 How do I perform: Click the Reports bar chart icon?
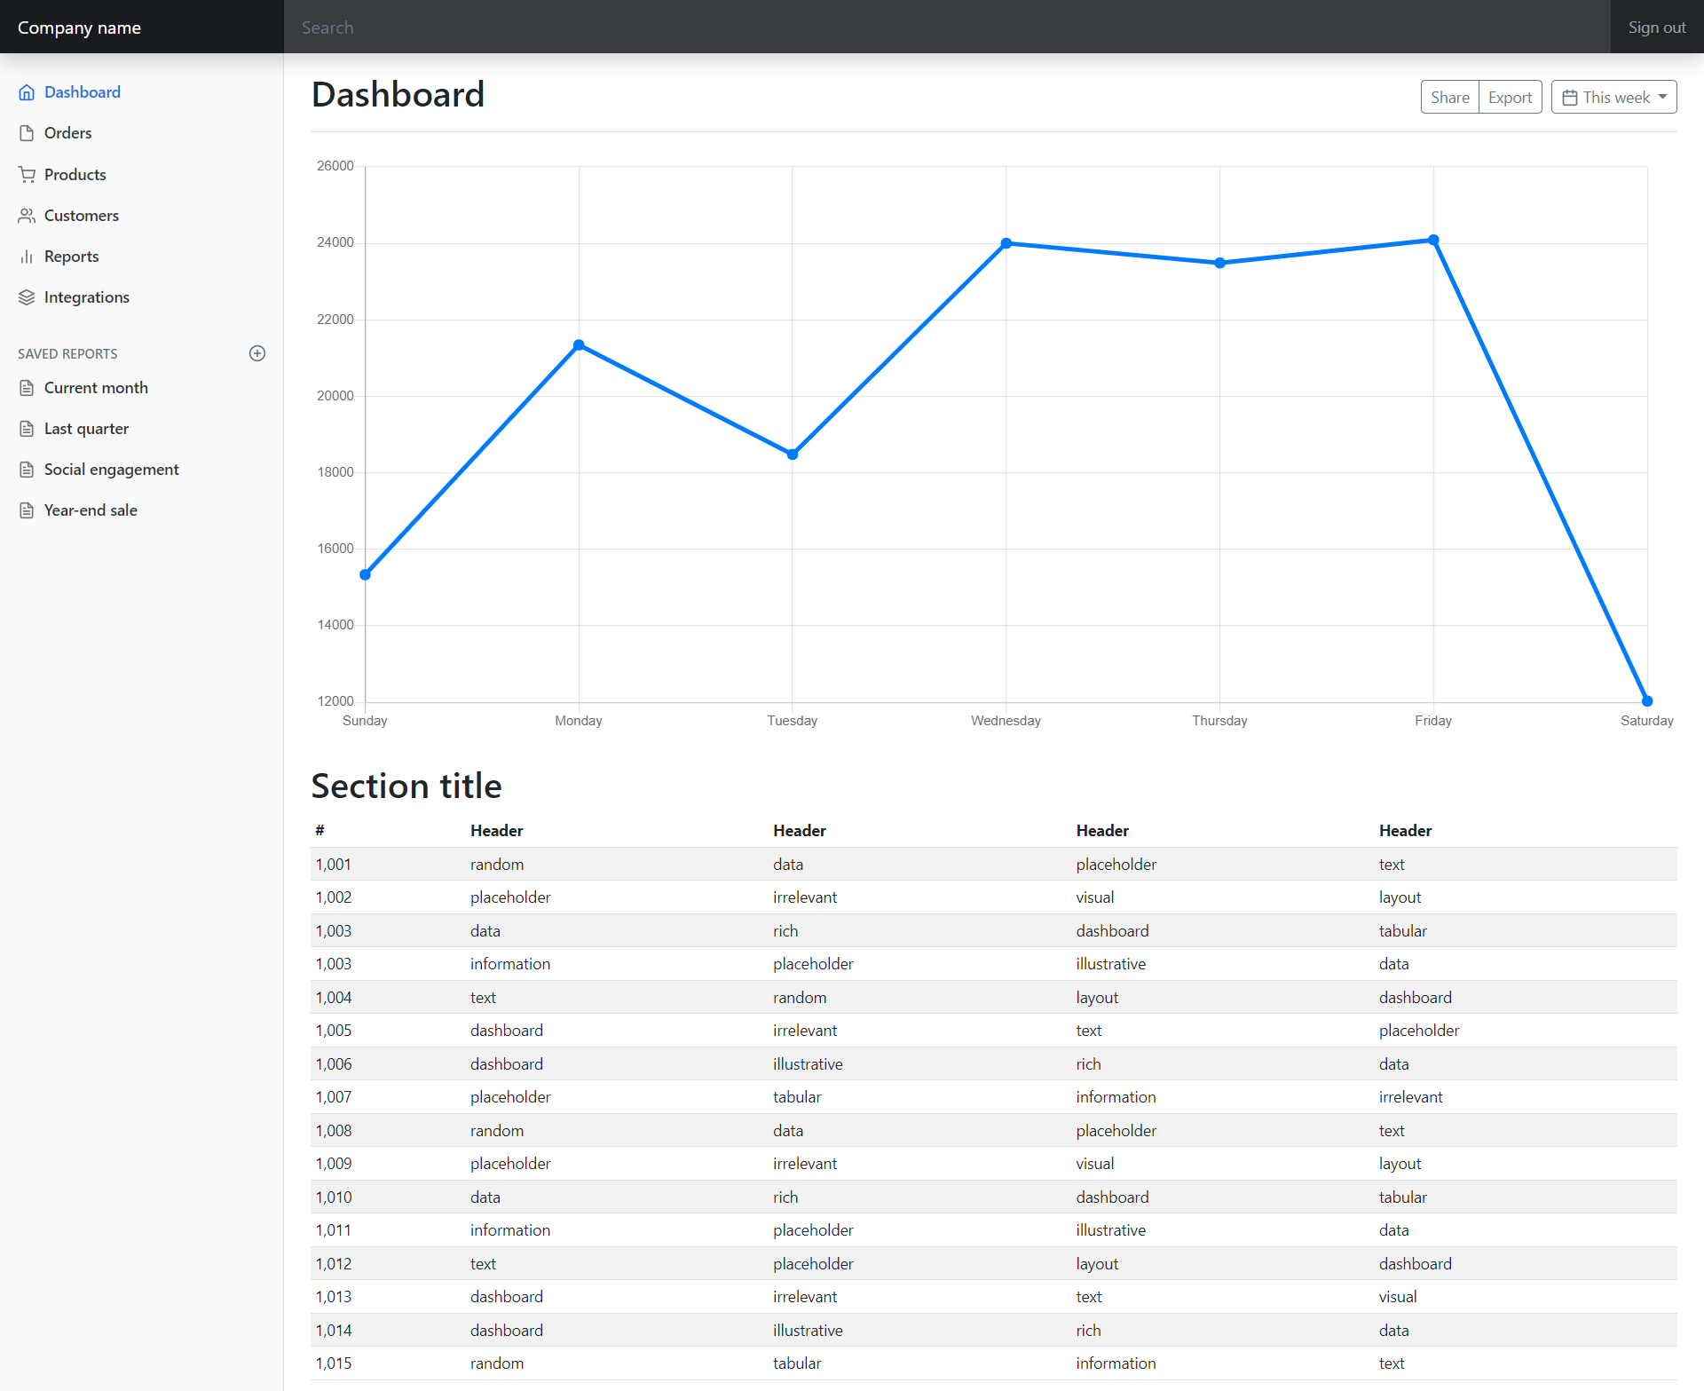pos(27,257)
